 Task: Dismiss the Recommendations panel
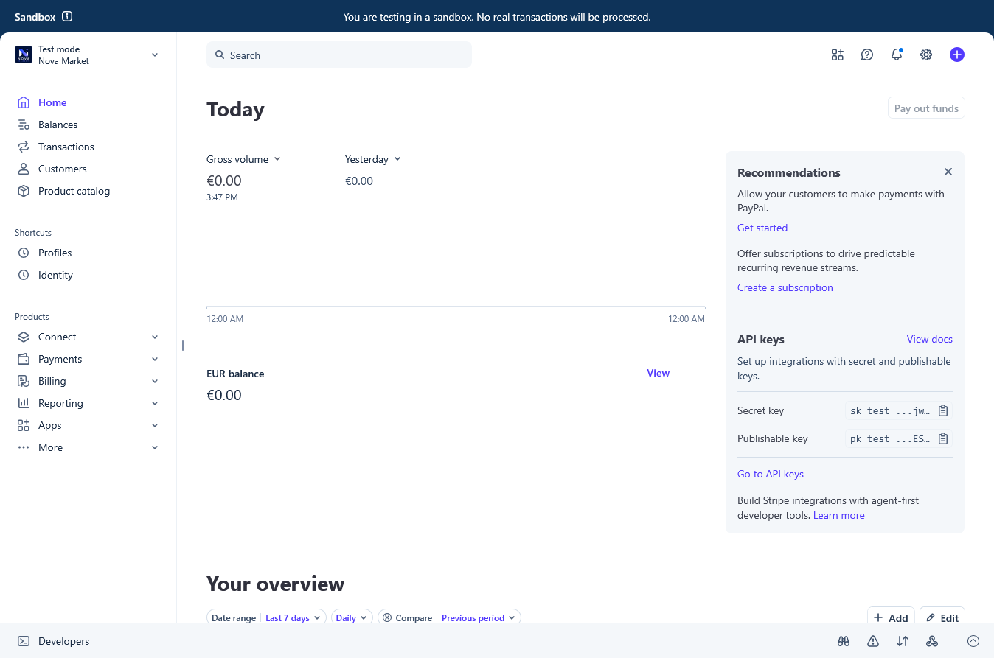948,172
